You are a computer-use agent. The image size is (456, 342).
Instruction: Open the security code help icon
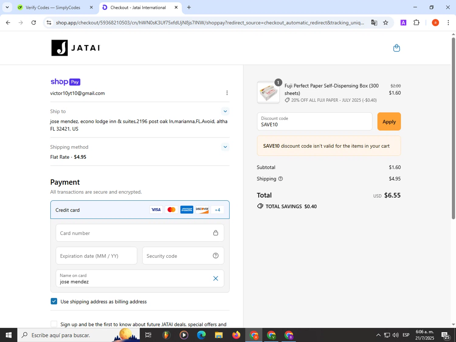coord(216,256)
